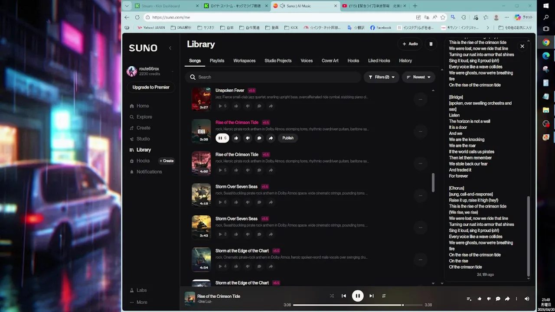Open options for 4:54 Storm at the Edge of the Chart
Viewport: 555px width, 312px height.
(420, 260)
